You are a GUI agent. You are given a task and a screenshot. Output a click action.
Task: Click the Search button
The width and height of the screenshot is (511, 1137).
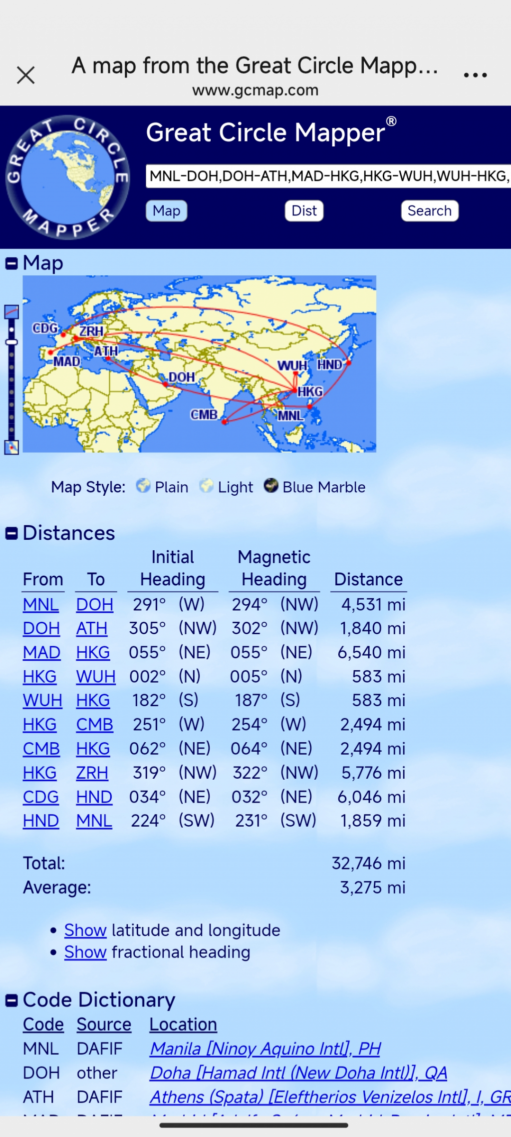(429, 211)
